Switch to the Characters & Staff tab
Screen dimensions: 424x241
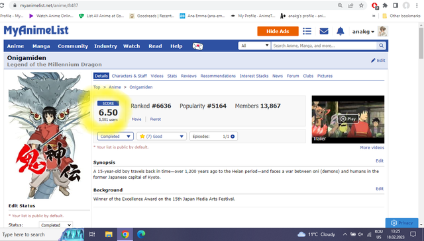(x=129, y=76)
